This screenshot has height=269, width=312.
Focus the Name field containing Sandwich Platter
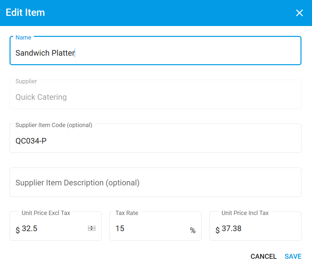pyautogui.click(x=155, y=53)
